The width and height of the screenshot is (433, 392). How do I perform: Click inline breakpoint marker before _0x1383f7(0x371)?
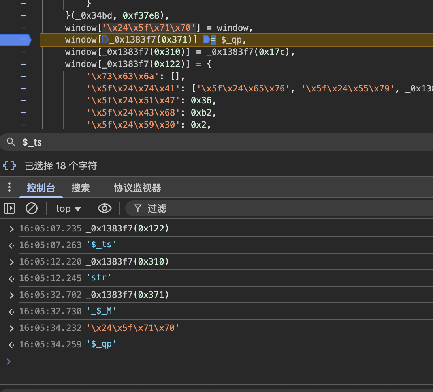tap(105, 40)
